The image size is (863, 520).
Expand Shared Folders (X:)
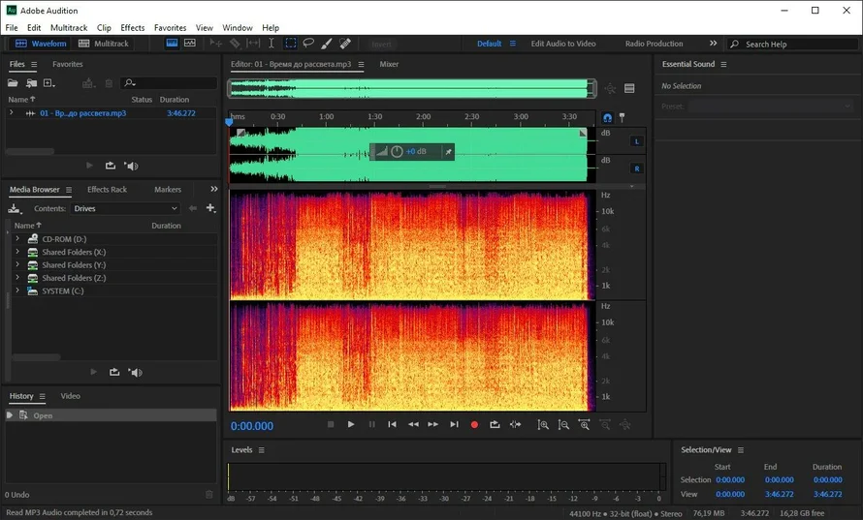click(17, 252)
